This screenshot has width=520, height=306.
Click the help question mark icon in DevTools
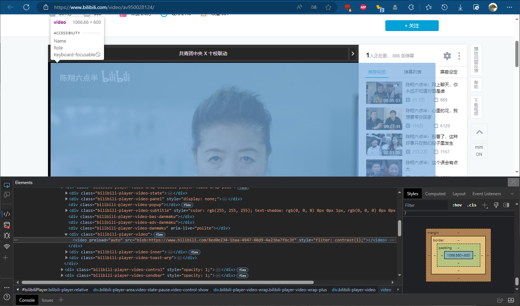point(7,297)
